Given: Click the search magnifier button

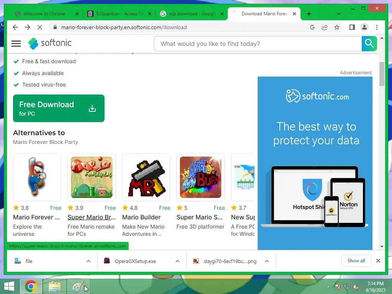Looking at the screenshot, I should pyautogui.click(x=369, y=44).
